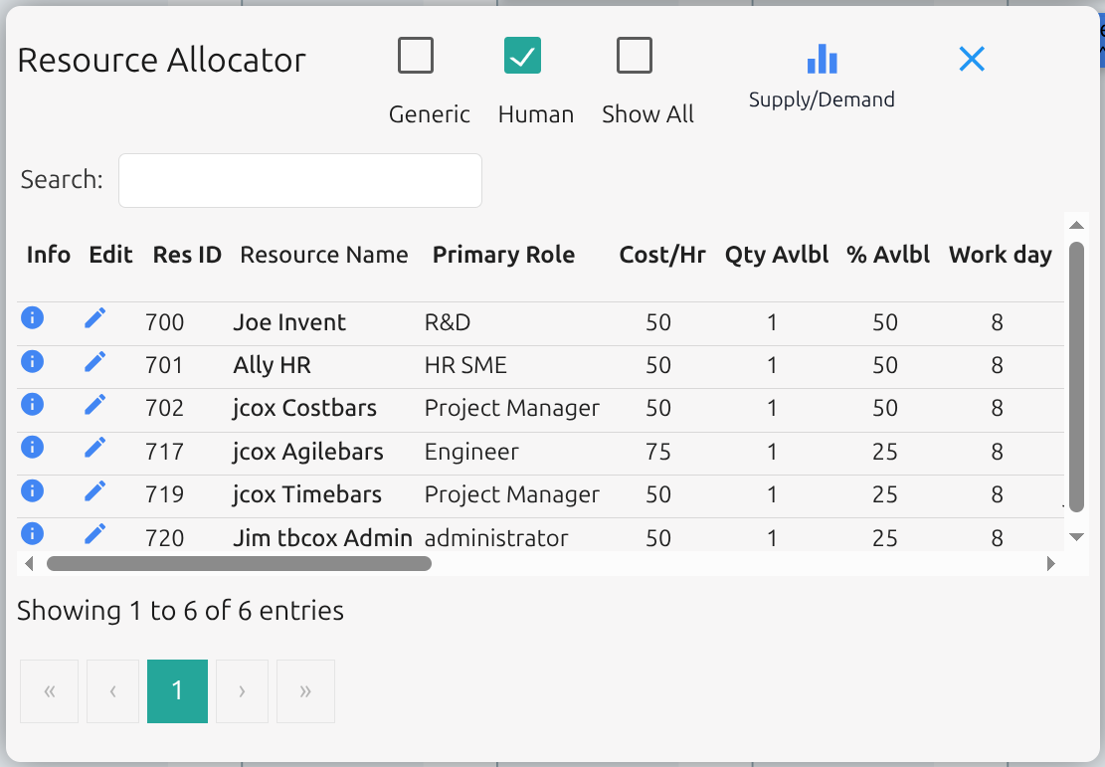Click the administrator role cell
This screenshot has height=767, width=1105.
pyautogui.click(x=496, y=538)
